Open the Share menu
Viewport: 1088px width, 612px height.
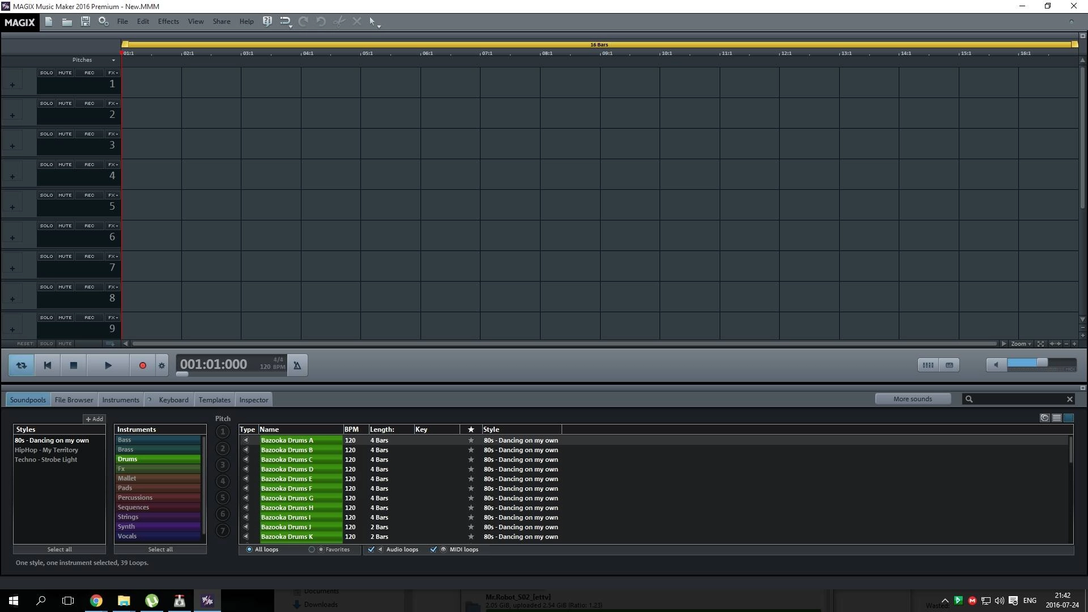click(x=222, y=22)
